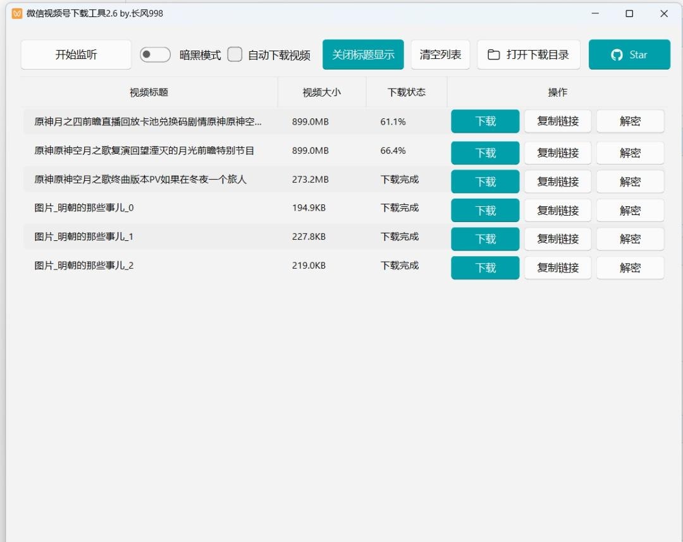Select row title 图片_明朝的那些事儿_1
Image resolution: width=683 pixels, height=542 pixels.
[x=83, y=237]
